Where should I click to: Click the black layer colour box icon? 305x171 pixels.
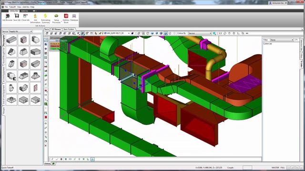point(132,33)
